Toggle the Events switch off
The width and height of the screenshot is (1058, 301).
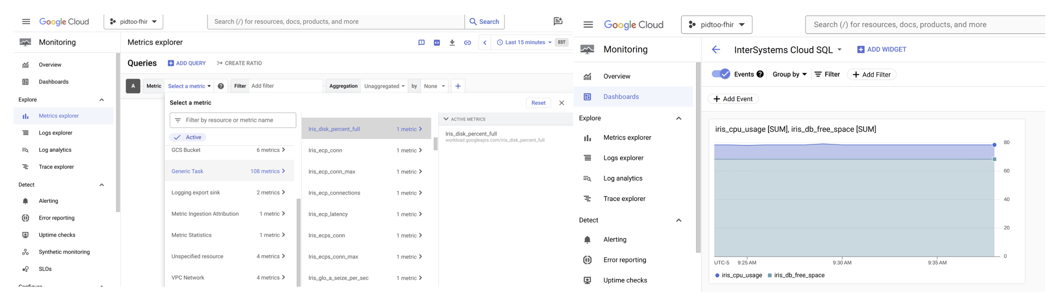click(x=720, y=74)
